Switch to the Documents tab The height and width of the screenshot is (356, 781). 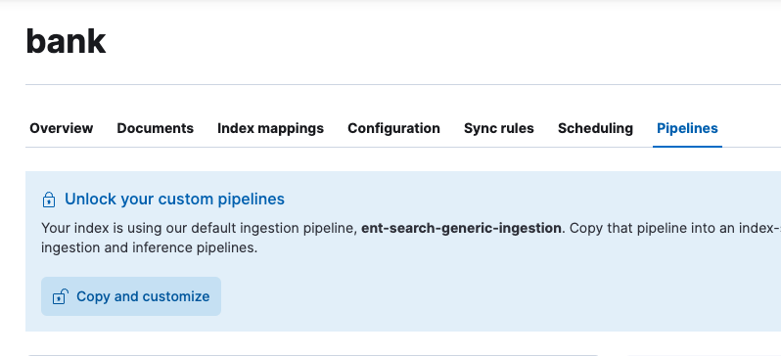(x=155, y=128)
